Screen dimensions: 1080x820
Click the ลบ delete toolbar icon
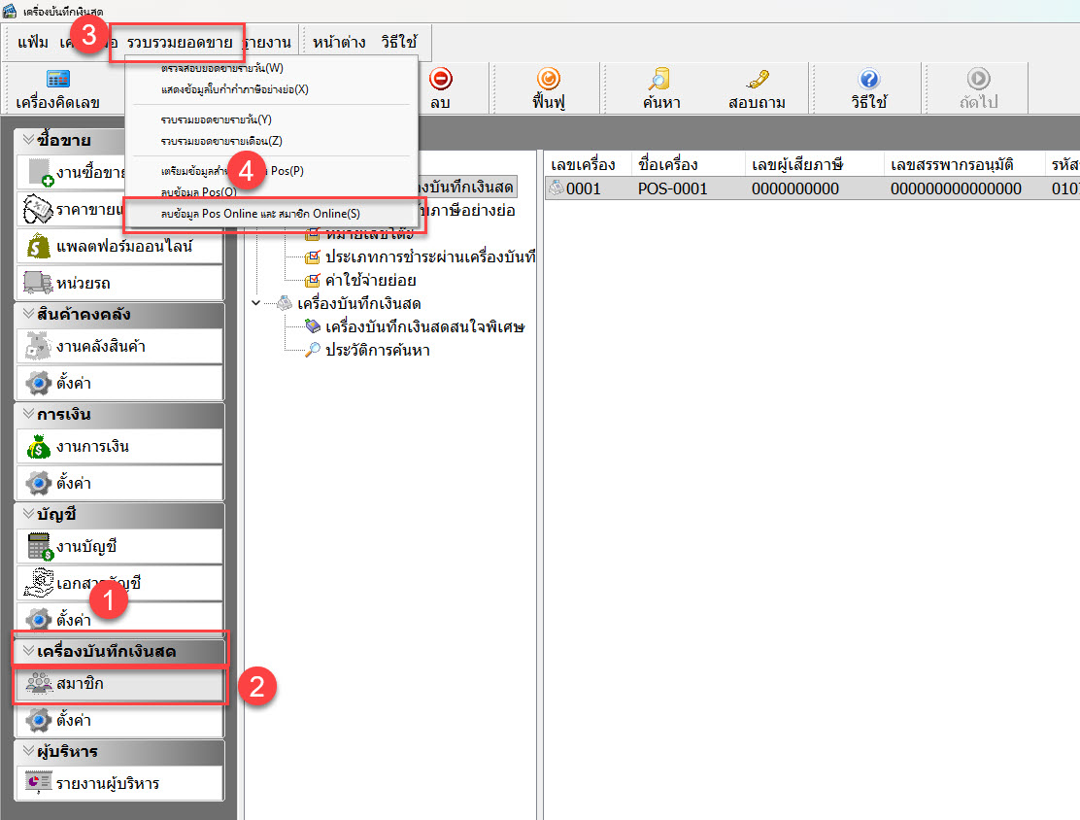point(440,88)
